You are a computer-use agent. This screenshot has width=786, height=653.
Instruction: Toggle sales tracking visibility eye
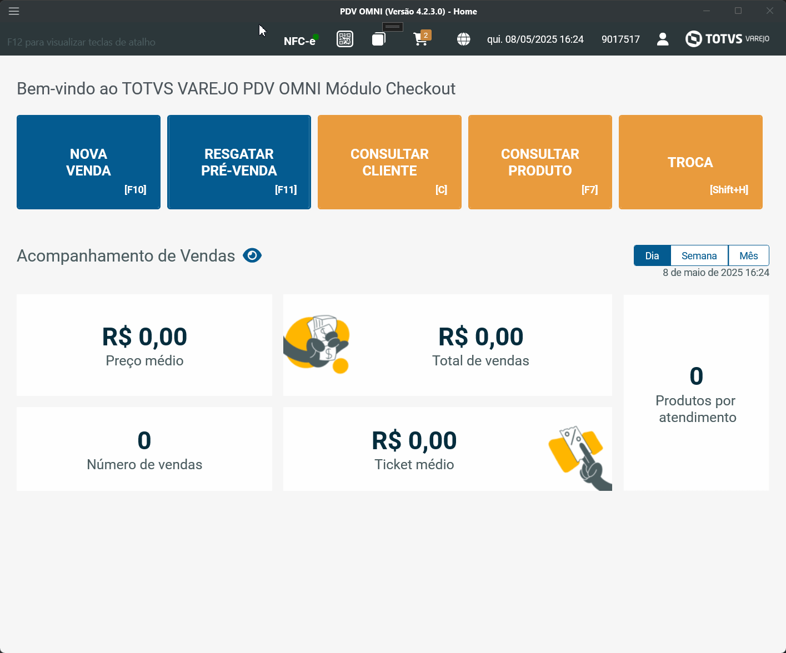(252, 255)
